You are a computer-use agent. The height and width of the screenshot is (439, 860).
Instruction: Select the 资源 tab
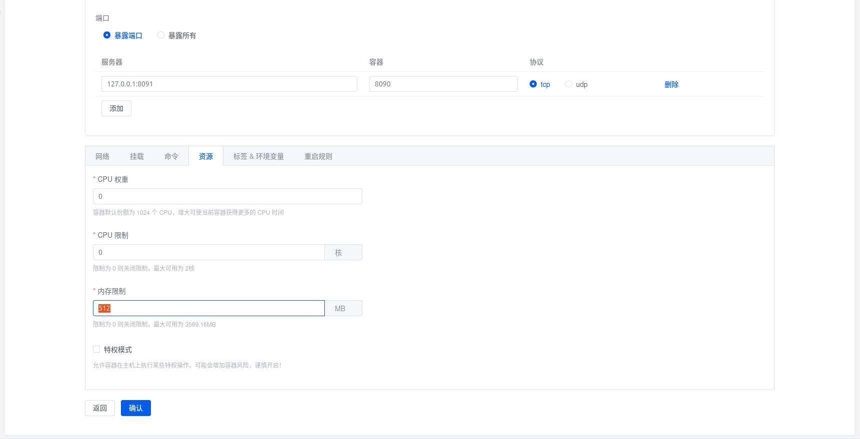206,156
